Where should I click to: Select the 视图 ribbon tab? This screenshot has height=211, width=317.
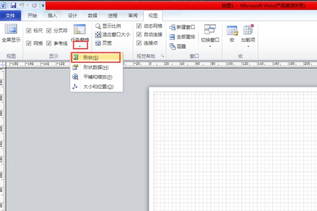pyautogui.click(x=153, y=15)
